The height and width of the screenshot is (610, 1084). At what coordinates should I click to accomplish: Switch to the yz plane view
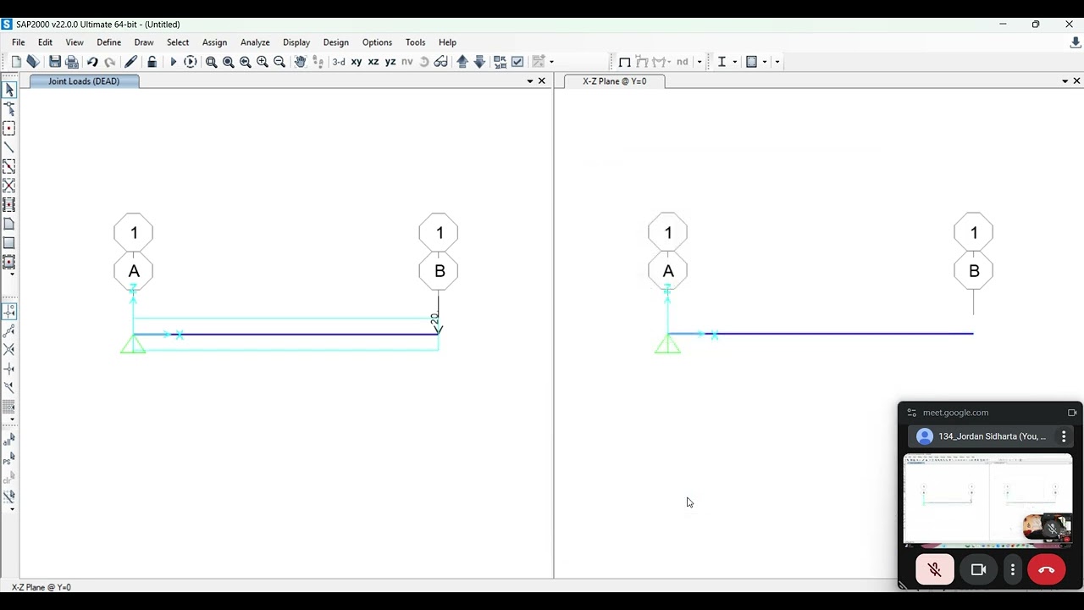tap(390, 62)
